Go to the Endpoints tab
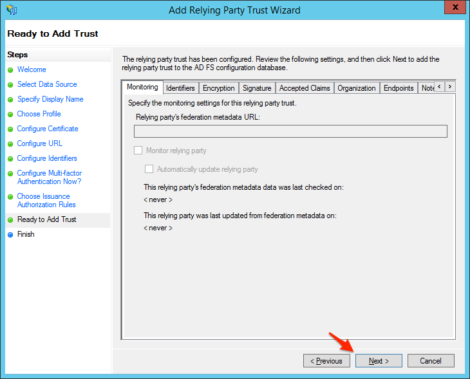 399,88
